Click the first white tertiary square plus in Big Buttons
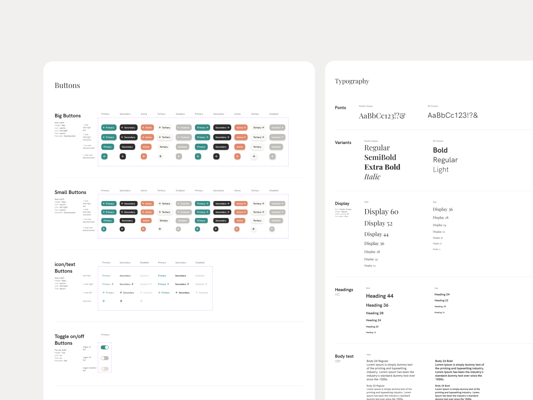Screen dimensions: 533x400 (160, 156)
